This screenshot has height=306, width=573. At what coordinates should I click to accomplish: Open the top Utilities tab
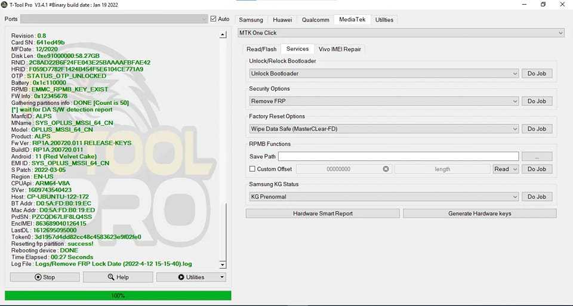tap(384, 20)
